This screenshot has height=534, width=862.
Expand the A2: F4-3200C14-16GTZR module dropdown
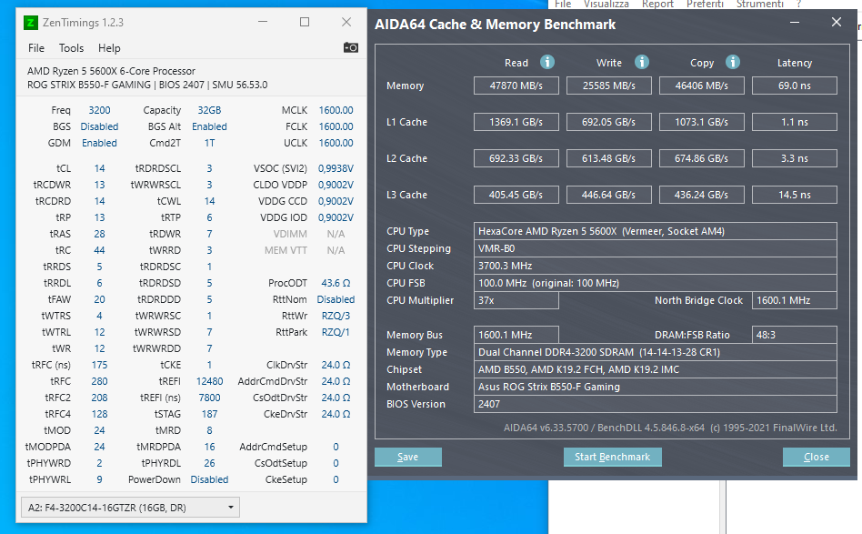pyautogui.click(x=130, y=507)
